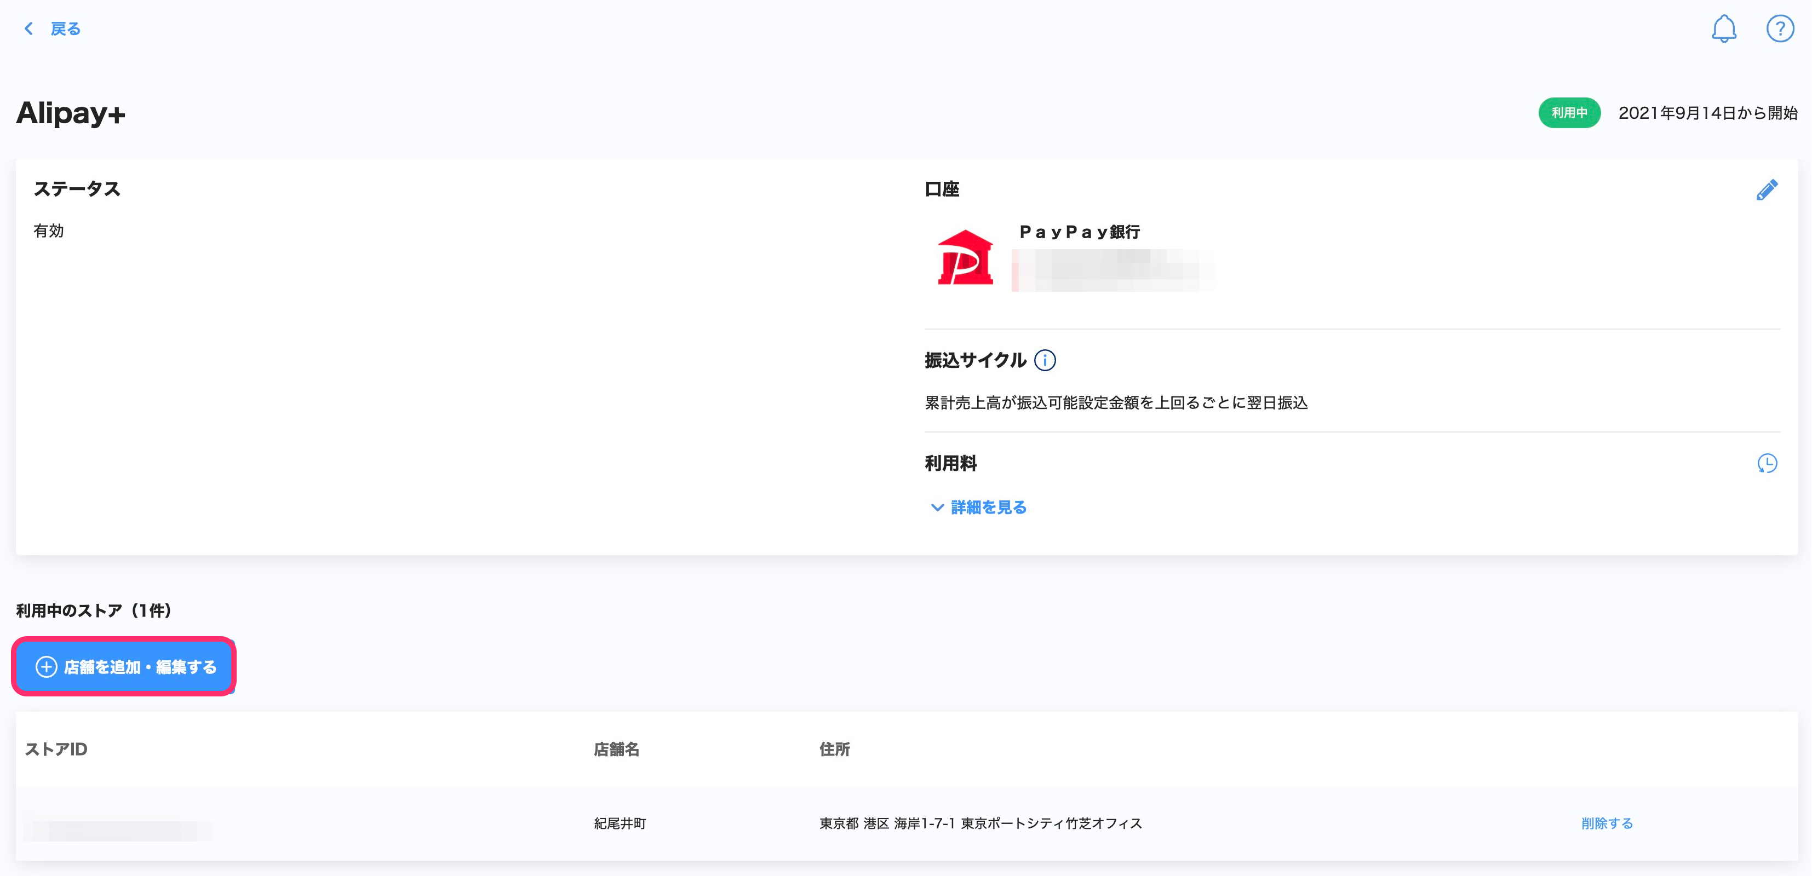Select the 住所 column header
Viewport: 1812px width, 876px height.
point(834,750)
